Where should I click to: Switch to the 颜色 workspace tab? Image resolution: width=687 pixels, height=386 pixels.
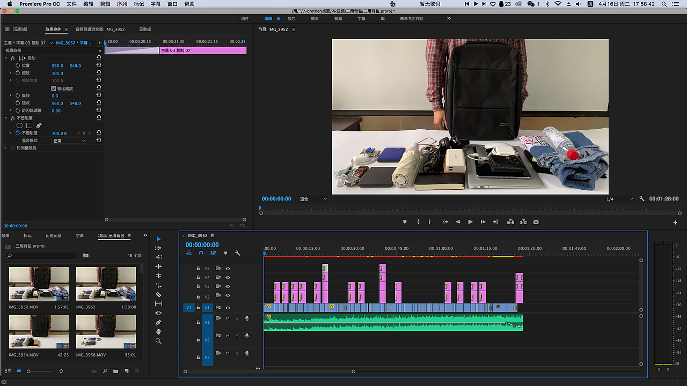pyautogui.click(x=291, y=18)
